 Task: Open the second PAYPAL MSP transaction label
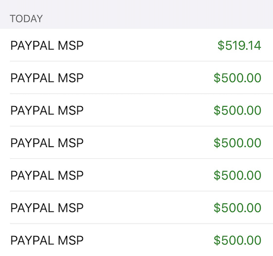coord(47,78)
